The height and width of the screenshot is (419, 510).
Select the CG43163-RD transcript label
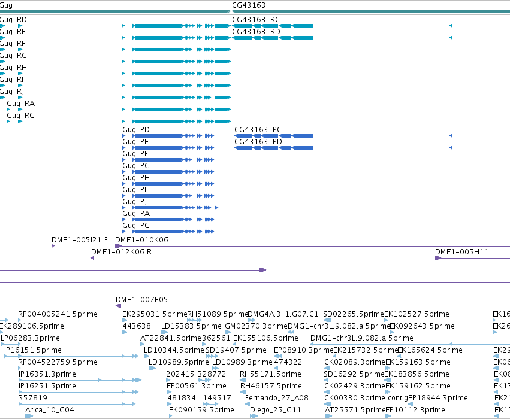pos(256,32)
